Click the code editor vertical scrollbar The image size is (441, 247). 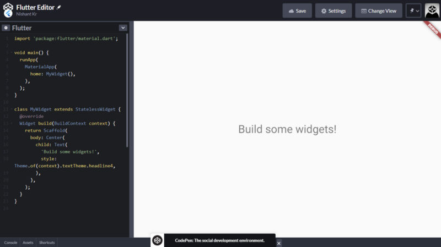click(127, 90)
